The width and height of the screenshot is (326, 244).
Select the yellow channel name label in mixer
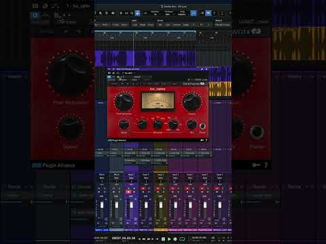click(161, 230)
